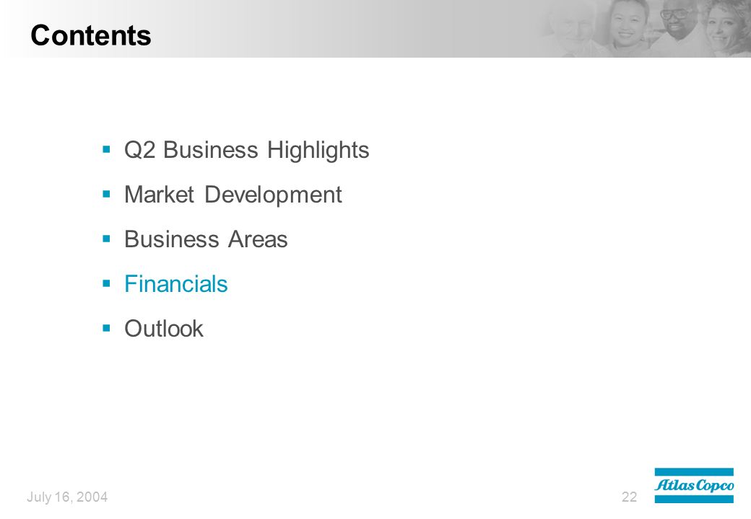Select the Market Development item
Viewport: 751px width, 519px height.
coord(233,195)
